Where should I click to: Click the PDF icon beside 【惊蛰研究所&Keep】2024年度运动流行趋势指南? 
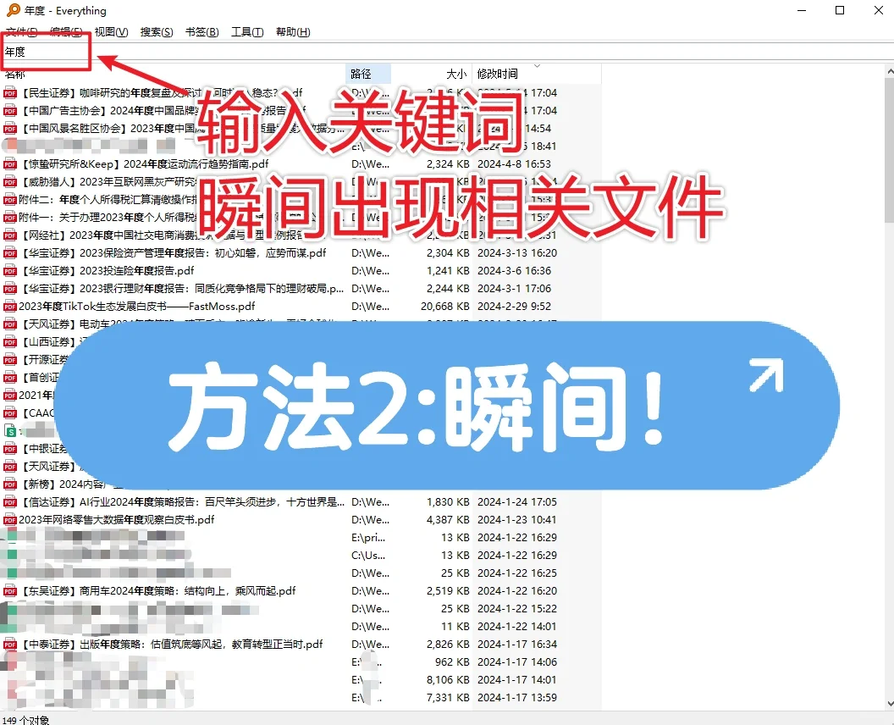(11, 163)
